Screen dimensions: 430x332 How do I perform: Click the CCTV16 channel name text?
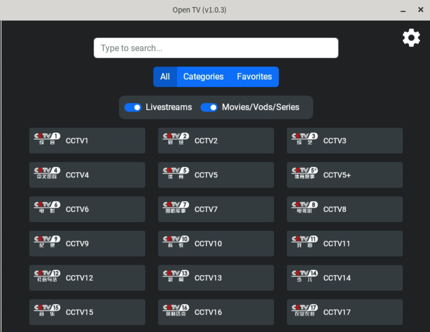(208, 312)
